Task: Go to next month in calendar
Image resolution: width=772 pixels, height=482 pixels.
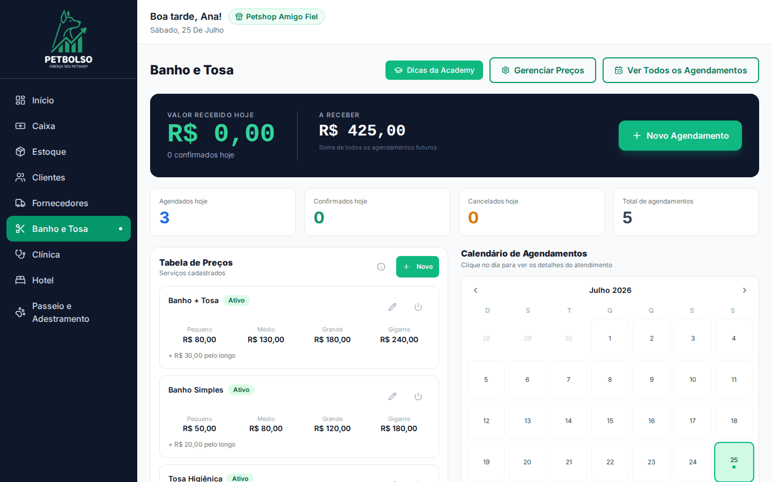Action: tap(745, 290)
